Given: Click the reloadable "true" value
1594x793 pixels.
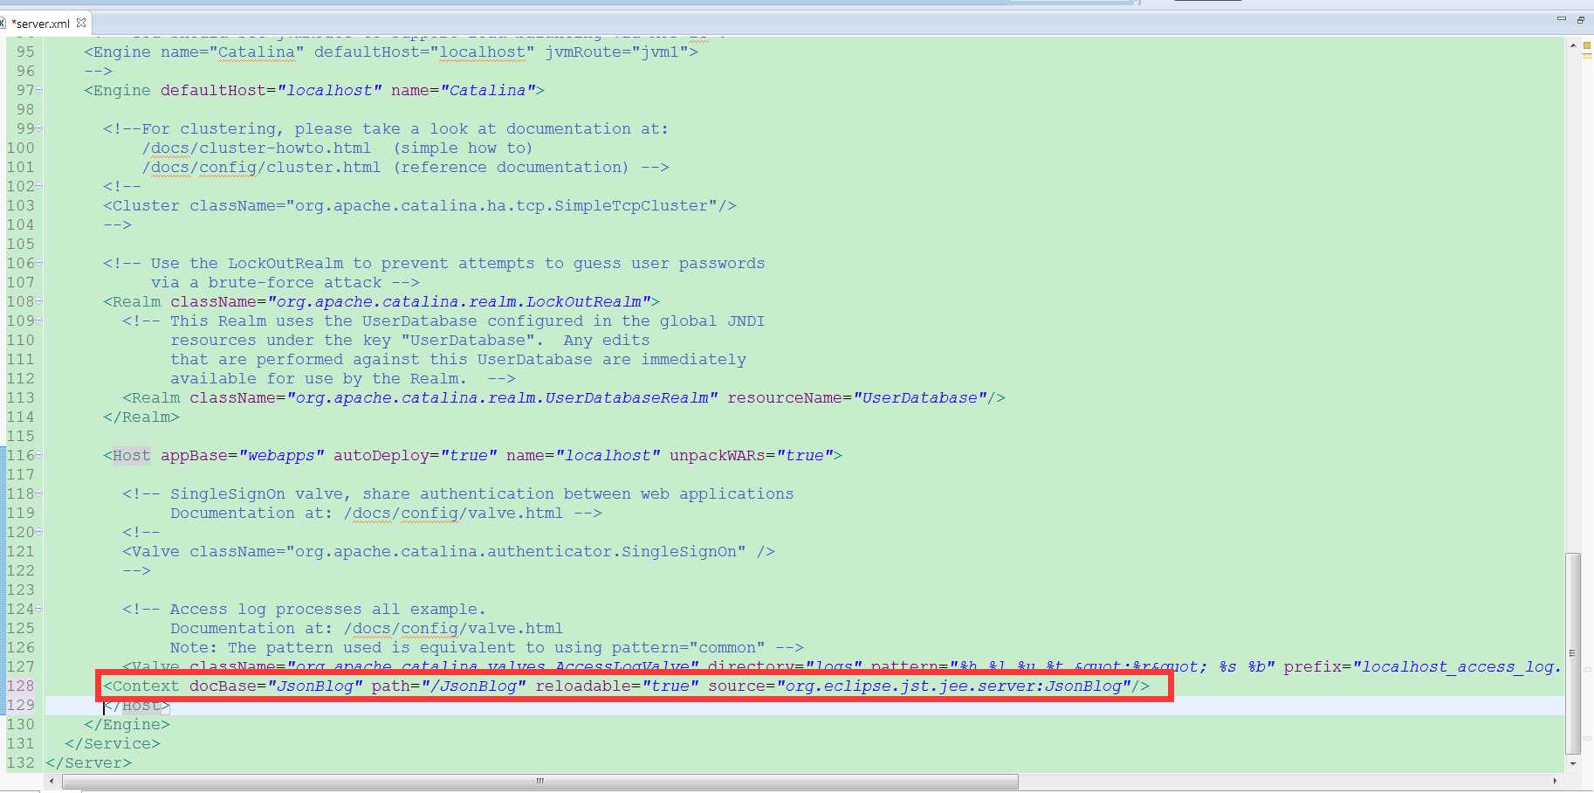Looking at the screenshot, I should 670,686.
